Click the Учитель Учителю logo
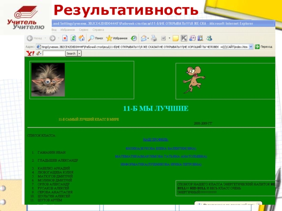Image resolution: width=282 pixels, height=211 pixels. (x=26, y=18)
